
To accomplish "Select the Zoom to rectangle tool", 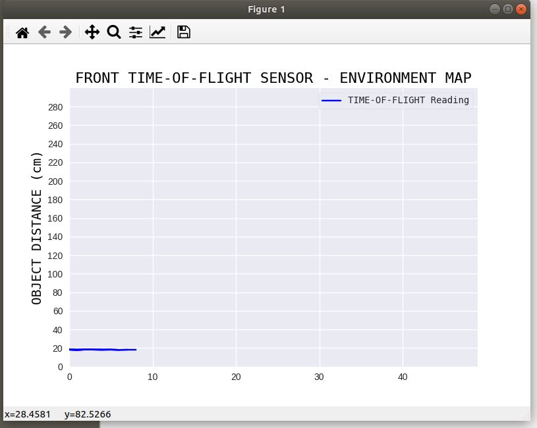I will (114, 32).
